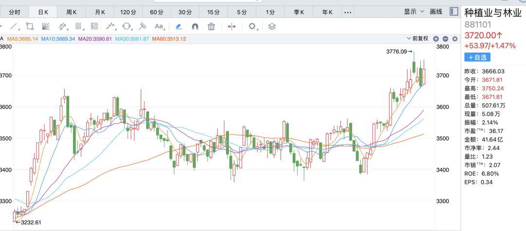Screen dimensions: 526x231
Task: Open the 显示 display dropdown
Action: tap(414, 12)
